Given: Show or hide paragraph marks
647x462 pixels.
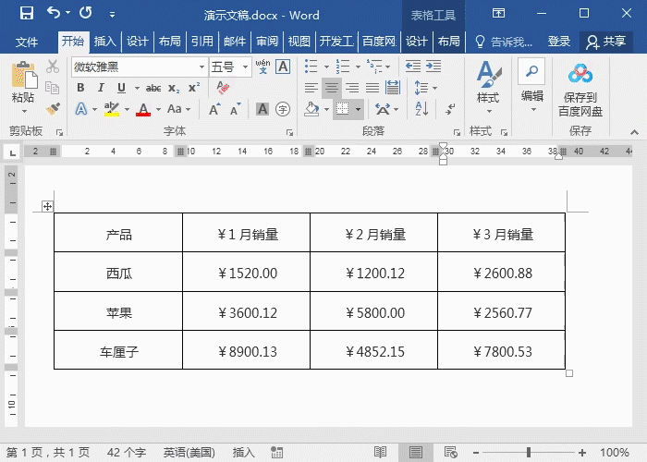Looking at the screenshot, I should pyautogui.click(x=450, y=109).
